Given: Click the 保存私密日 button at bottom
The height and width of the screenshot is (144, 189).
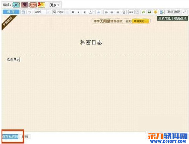Looking at the screenshot, I should click(x=10, y=137).
